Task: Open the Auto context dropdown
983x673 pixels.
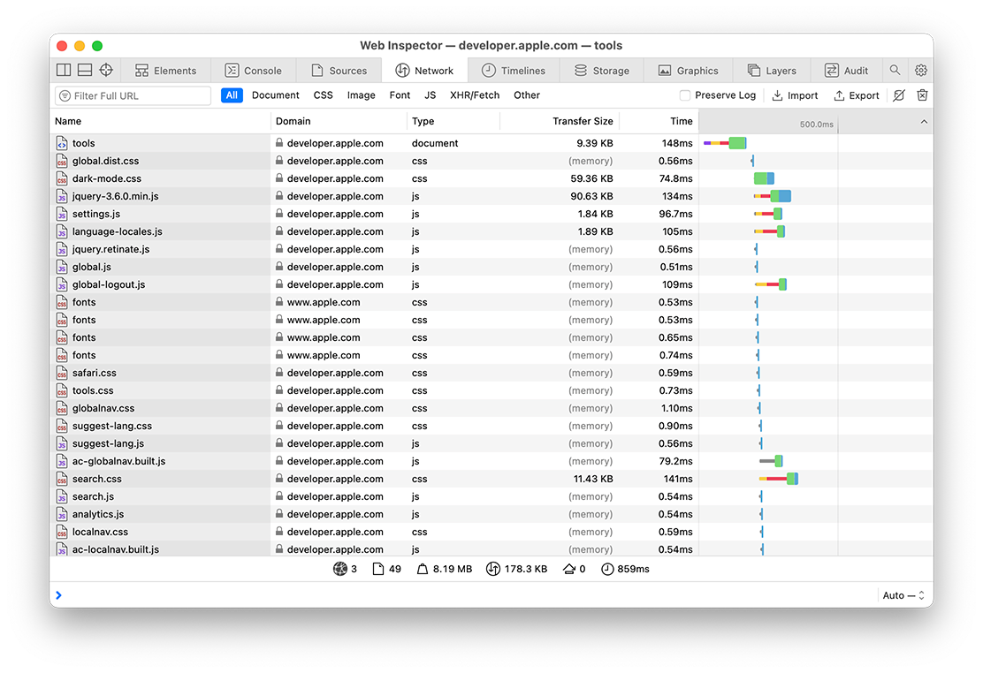Action: click(x=903, y=595)
